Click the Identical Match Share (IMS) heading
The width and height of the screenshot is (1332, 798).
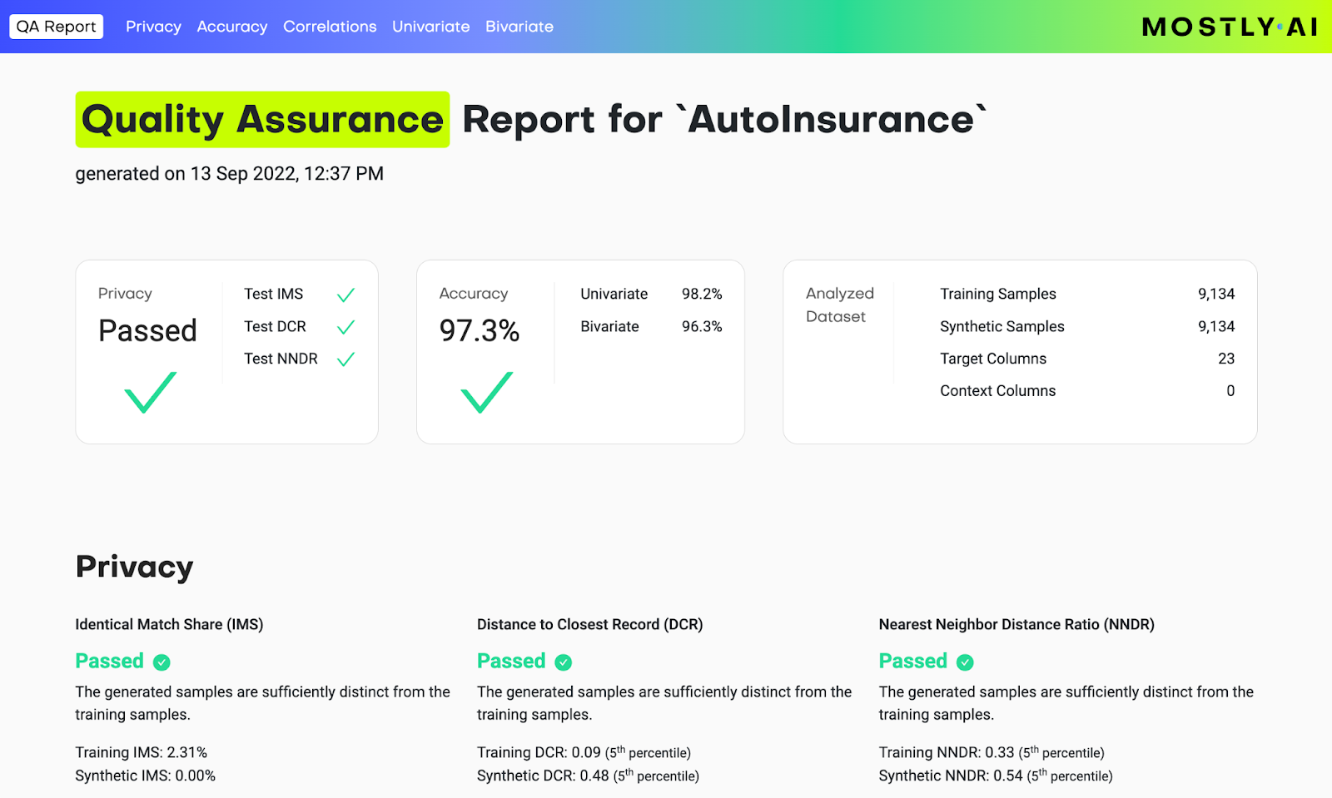coord(169,625)
